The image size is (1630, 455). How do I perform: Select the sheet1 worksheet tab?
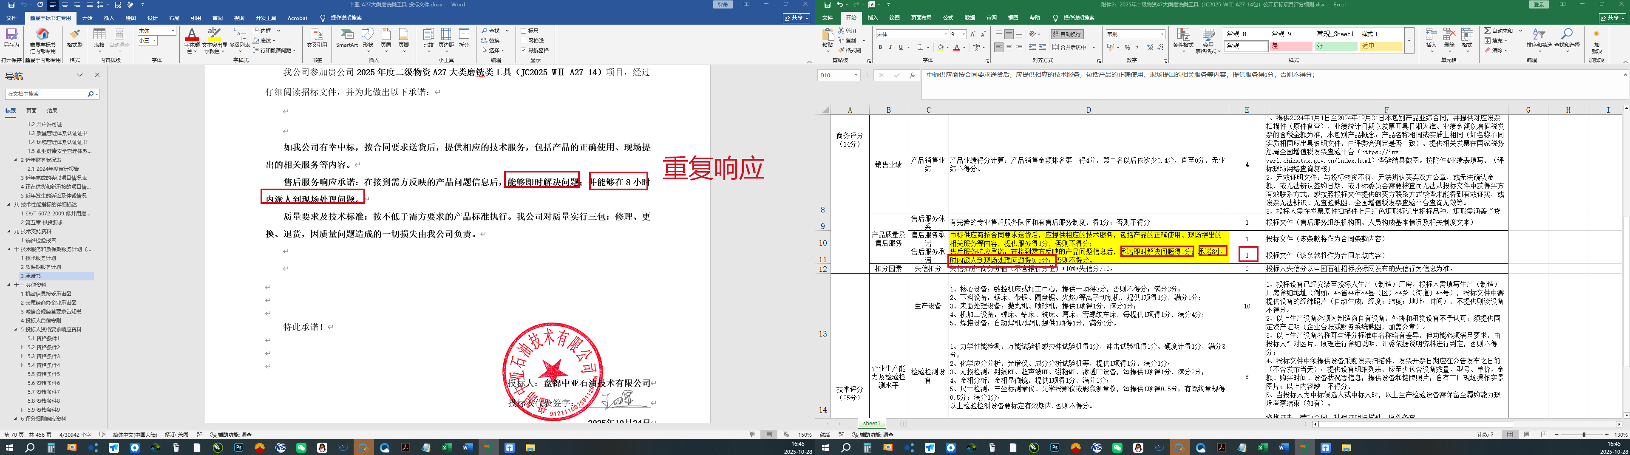click(x=871, y=424)
